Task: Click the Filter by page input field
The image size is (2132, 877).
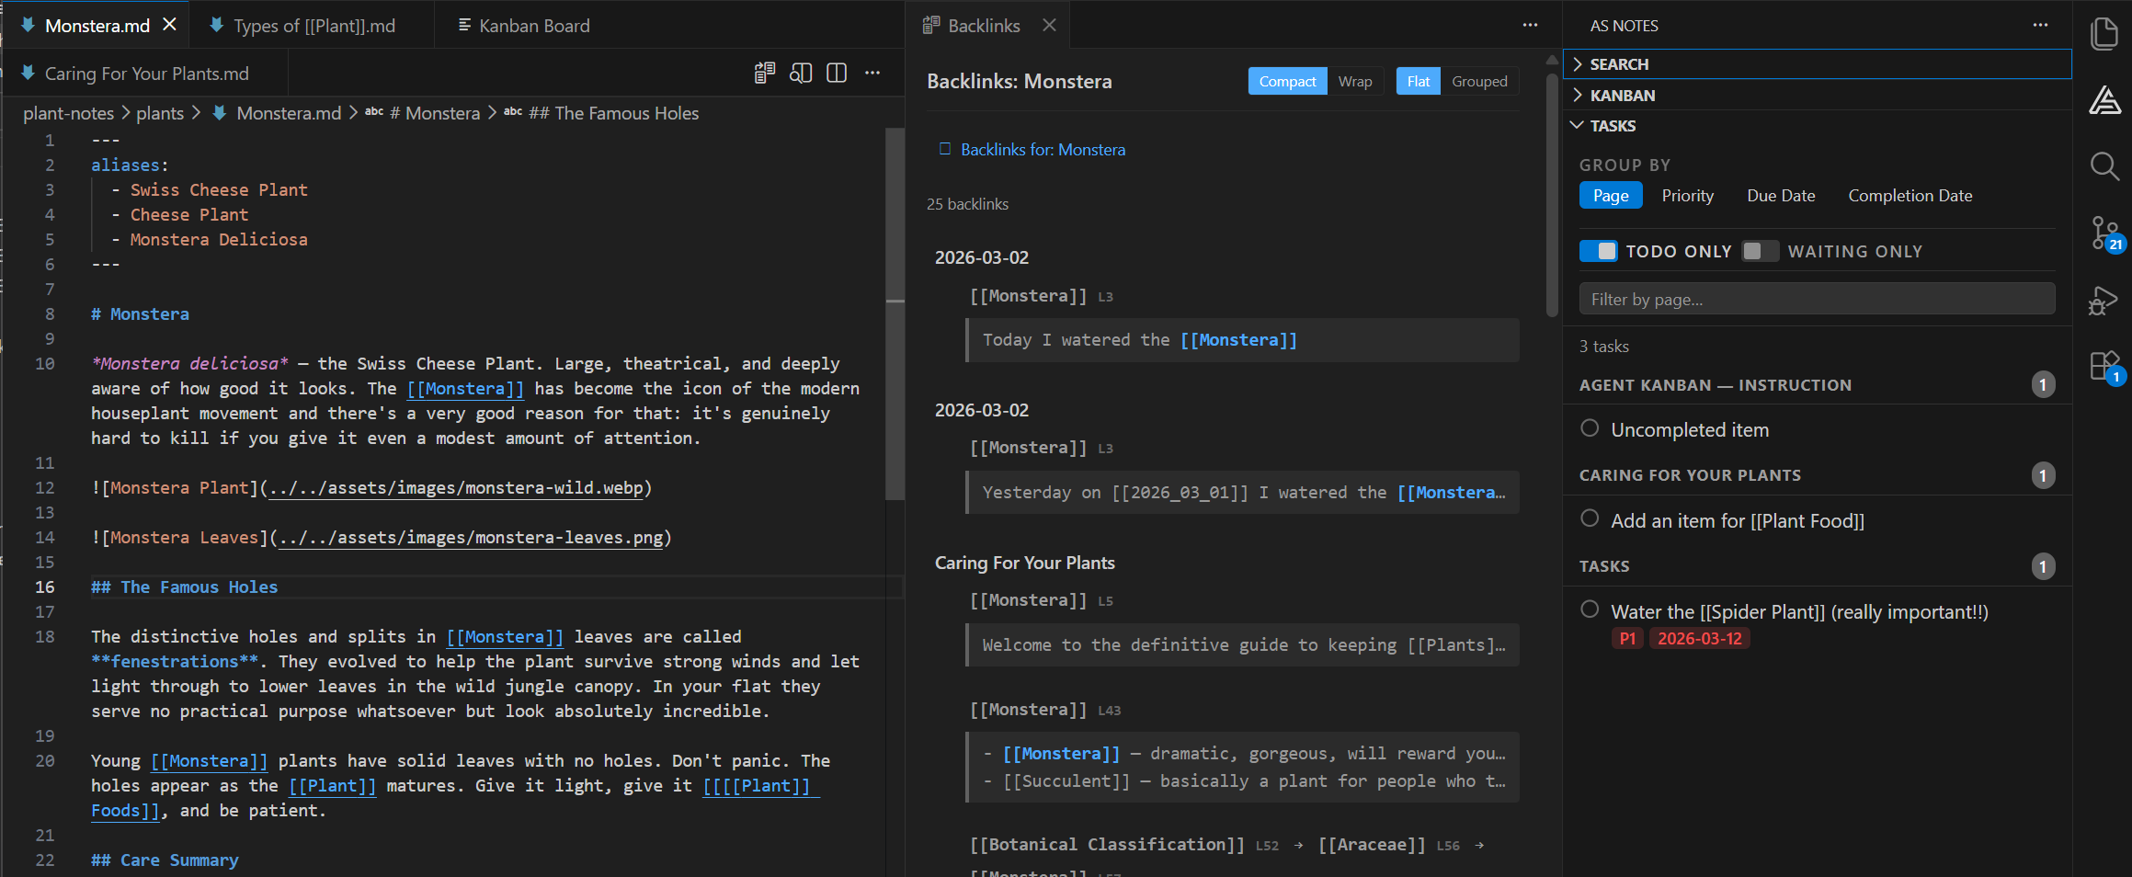Action: pos(1816,298)
